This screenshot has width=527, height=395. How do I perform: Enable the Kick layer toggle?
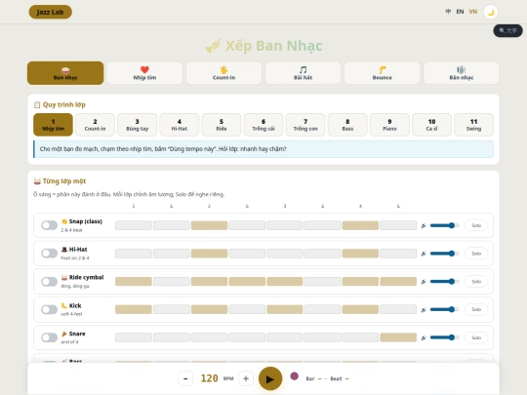(50, 309)
